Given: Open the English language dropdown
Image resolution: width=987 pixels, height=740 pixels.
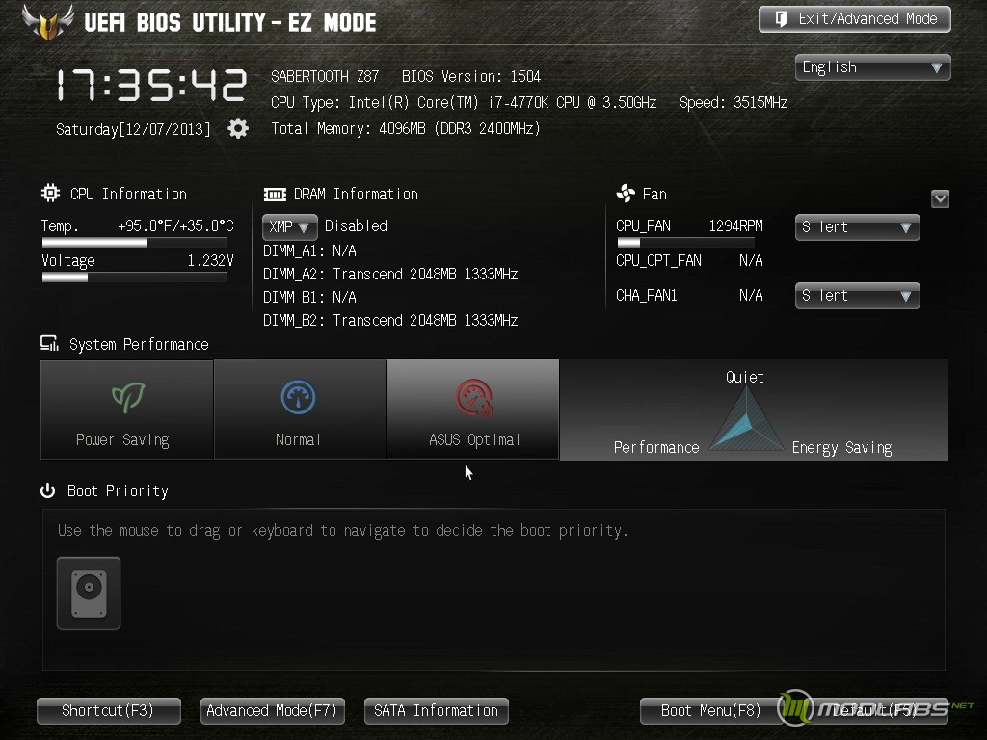Looking at the screenshot, I should coord(872,67).
